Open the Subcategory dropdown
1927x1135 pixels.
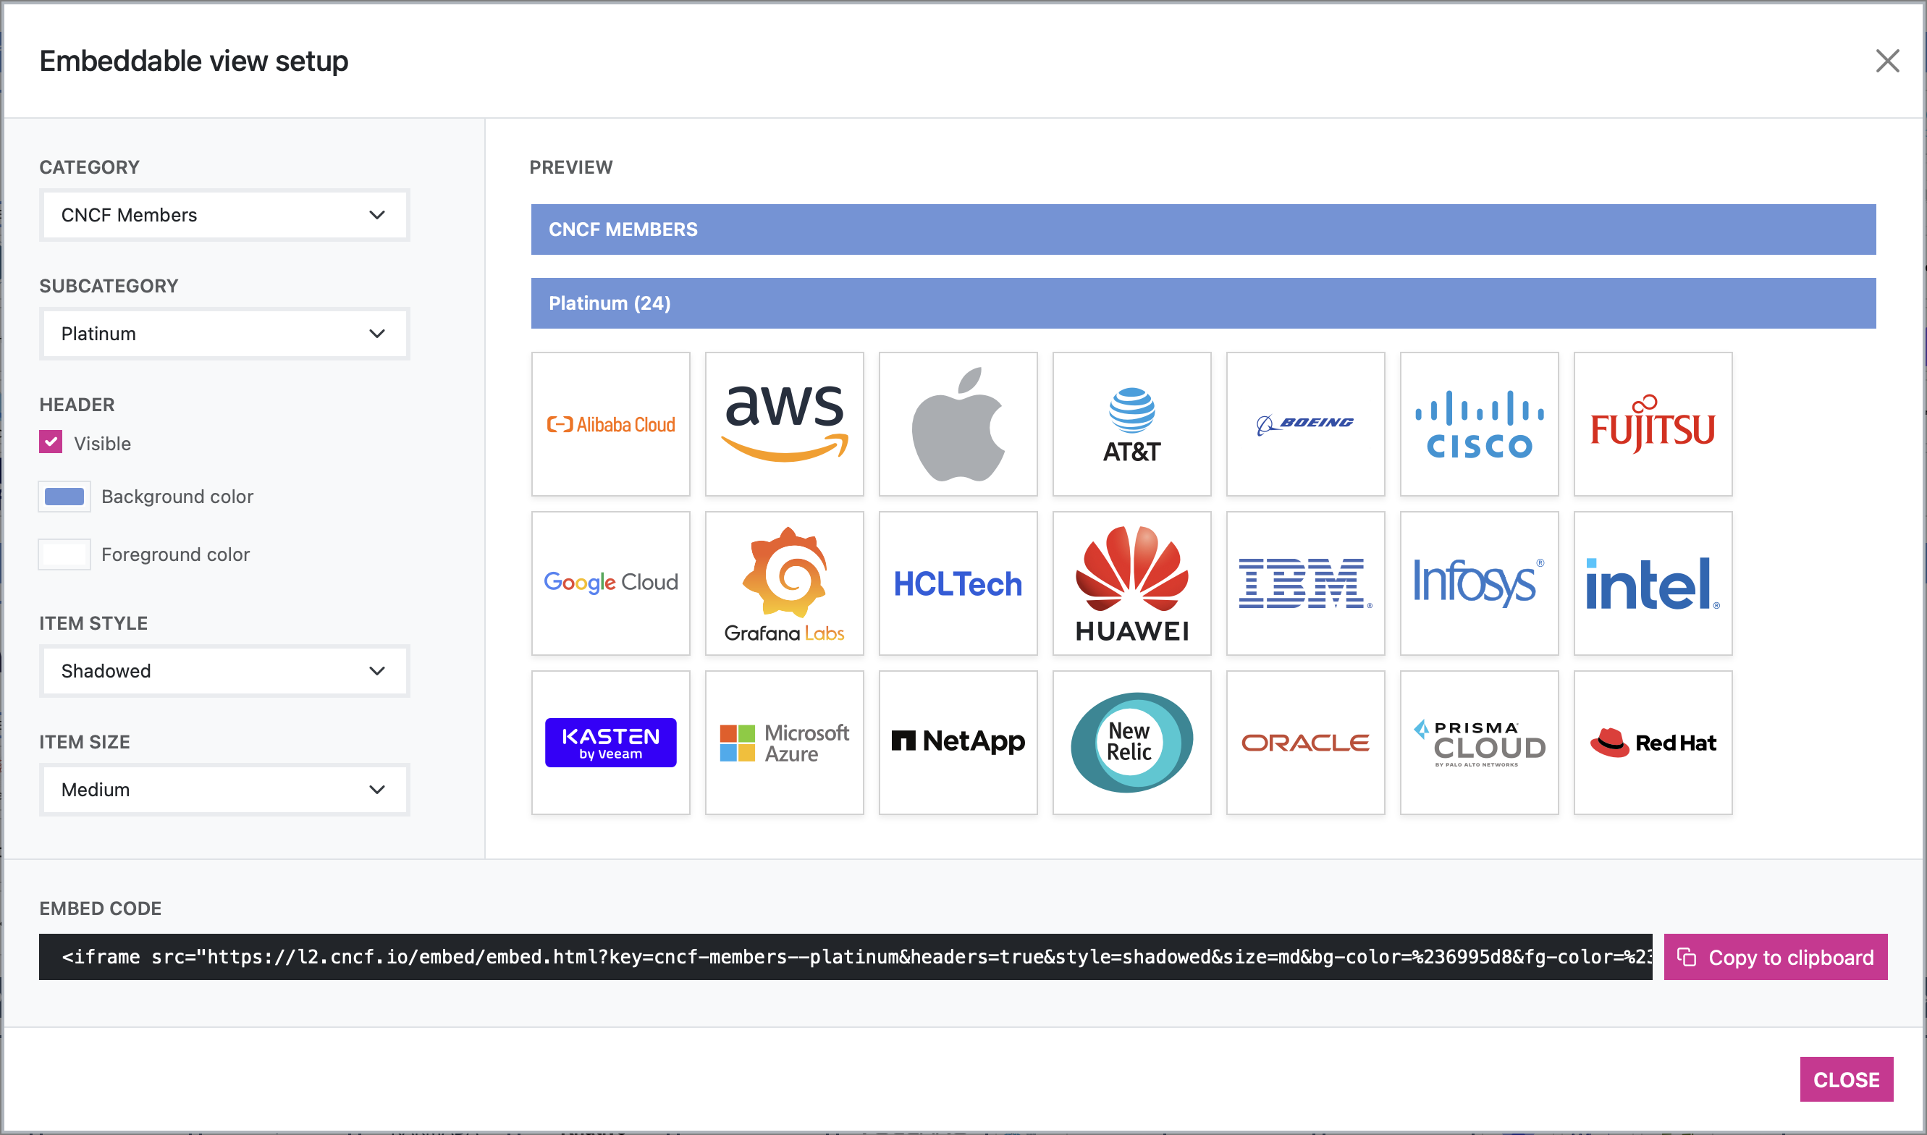point(224,332)
